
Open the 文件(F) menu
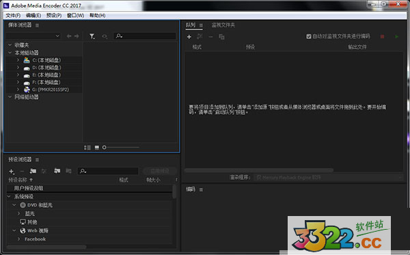13,16
